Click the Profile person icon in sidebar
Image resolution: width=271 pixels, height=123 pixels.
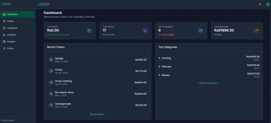(4, 49)
